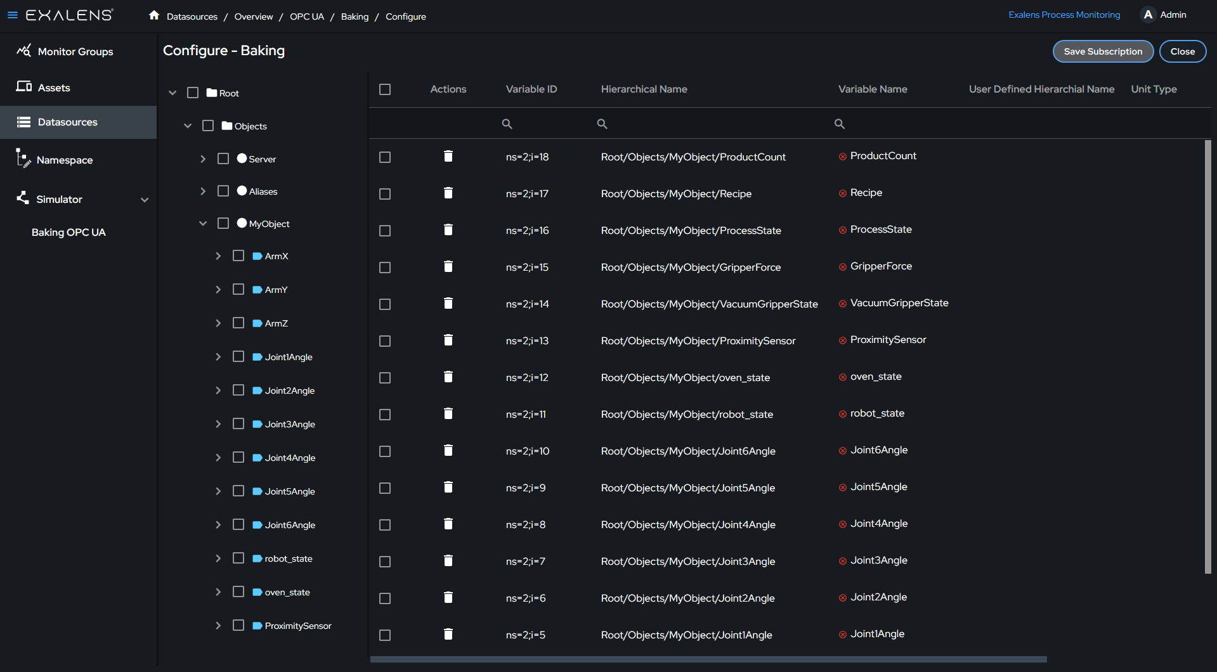Check the Root tree checkbox

pyautogui.click(x=193, y=93)
